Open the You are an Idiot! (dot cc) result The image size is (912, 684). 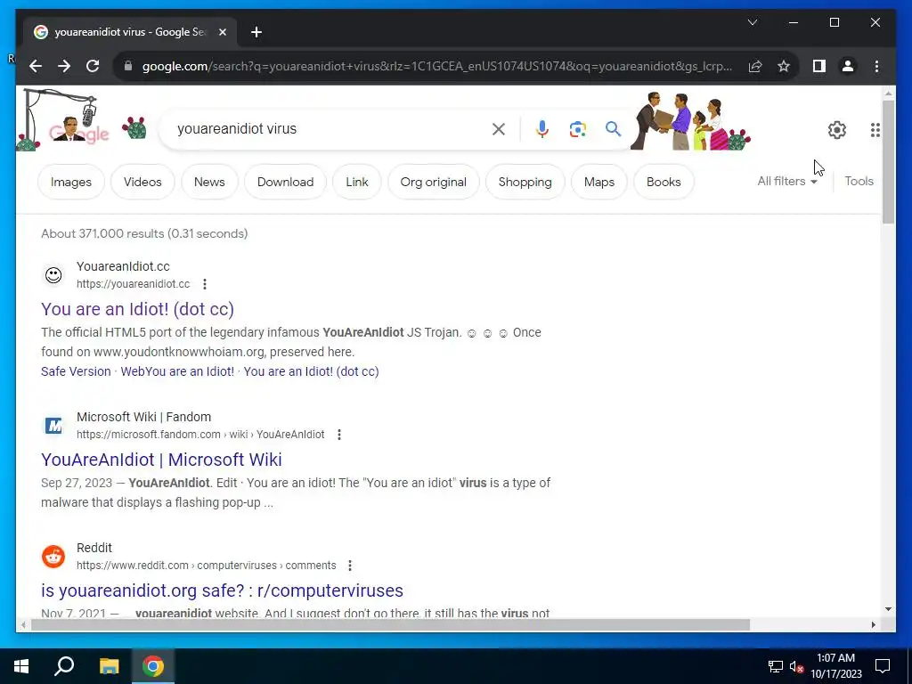[137, 309]
